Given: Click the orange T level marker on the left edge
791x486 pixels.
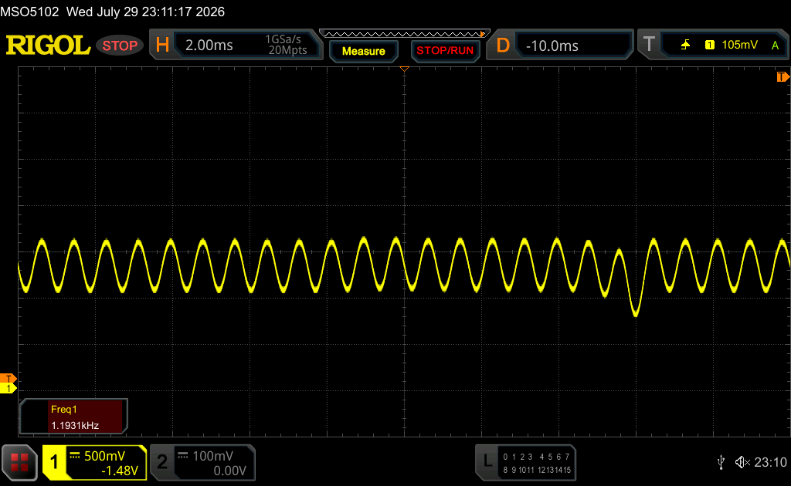Looking at the screenshot, I should pos(8,379).
